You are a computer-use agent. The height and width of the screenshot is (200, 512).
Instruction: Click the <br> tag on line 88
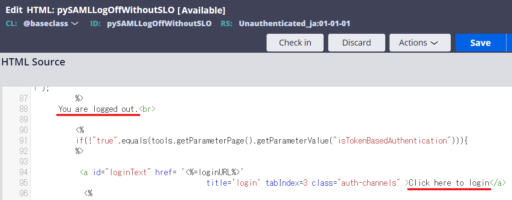(x=147, y=109)
